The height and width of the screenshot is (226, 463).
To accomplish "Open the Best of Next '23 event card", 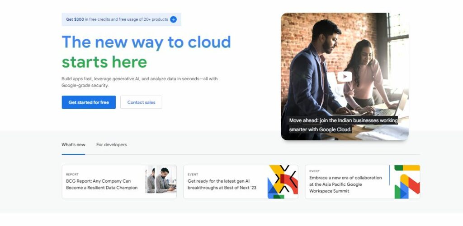I will click(241, 182).
